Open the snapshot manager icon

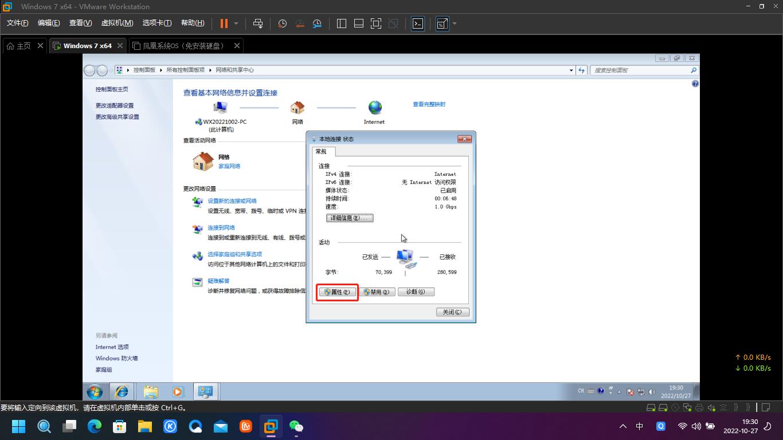tap(317, 23)
